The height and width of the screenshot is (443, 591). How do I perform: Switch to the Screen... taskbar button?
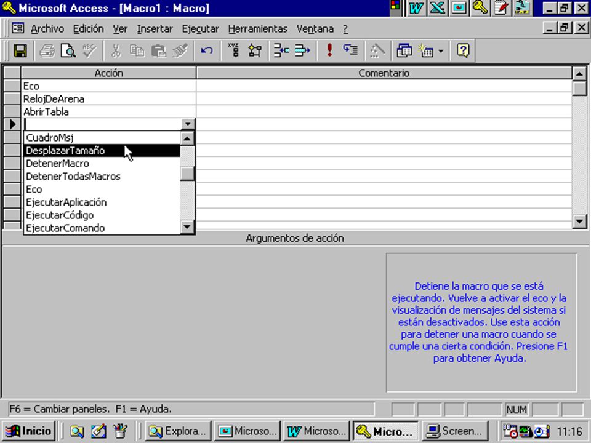pyautogui.click(x=455, y=431)
